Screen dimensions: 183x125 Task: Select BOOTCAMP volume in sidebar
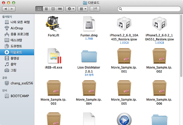[x=17, y=96]
